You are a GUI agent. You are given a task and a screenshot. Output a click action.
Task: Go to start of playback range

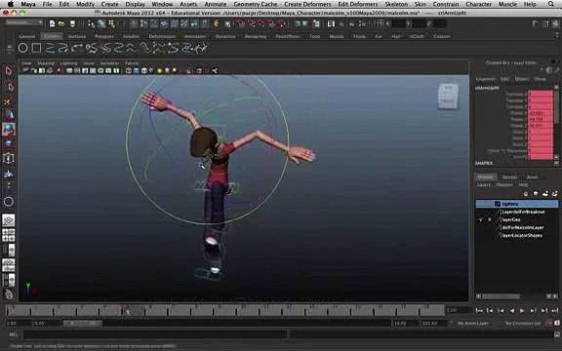(x=479, y=310)
